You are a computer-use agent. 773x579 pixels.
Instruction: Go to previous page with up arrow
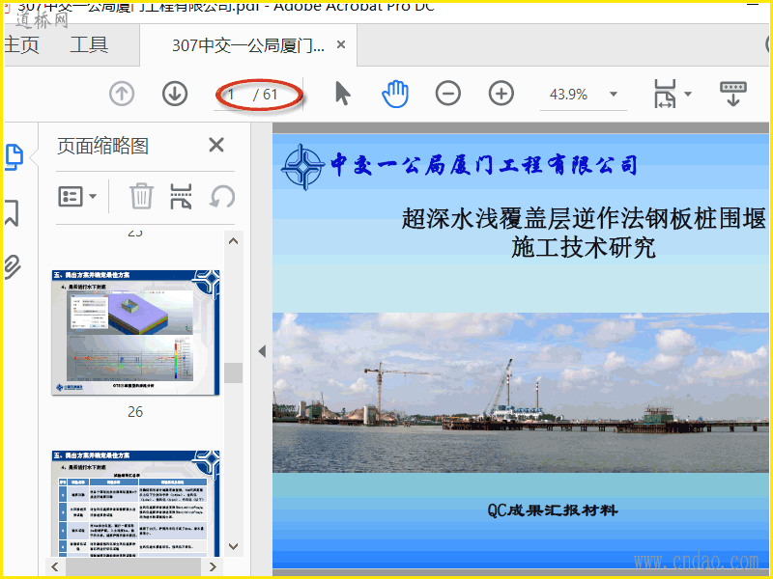point(122,94)
